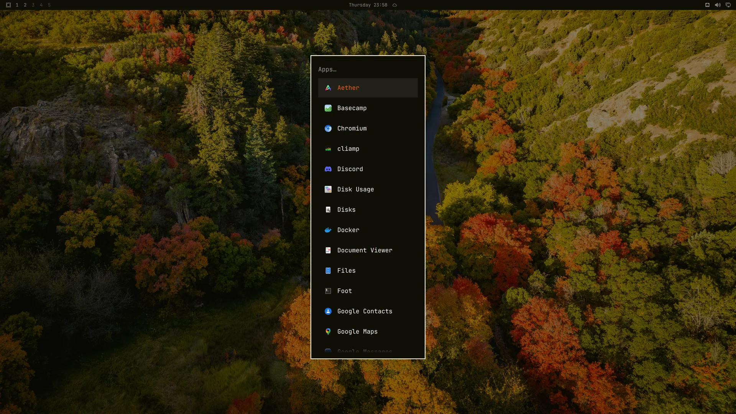Click the Discord icon
736x414 pixels.
click(x=328, y=169)
